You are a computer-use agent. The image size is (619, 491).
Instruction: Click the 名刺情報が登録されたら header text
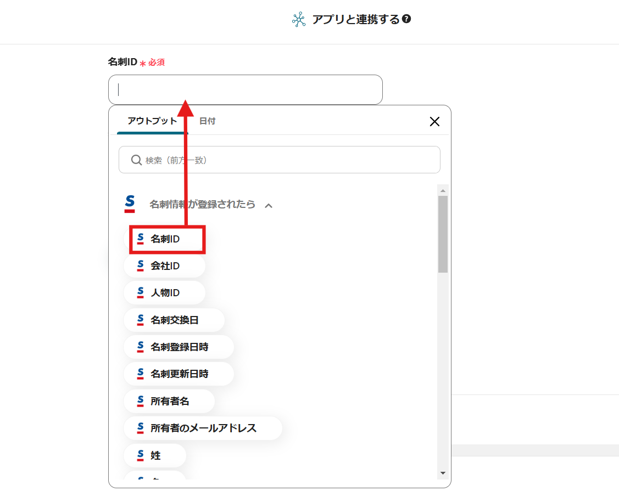(202, 204)
